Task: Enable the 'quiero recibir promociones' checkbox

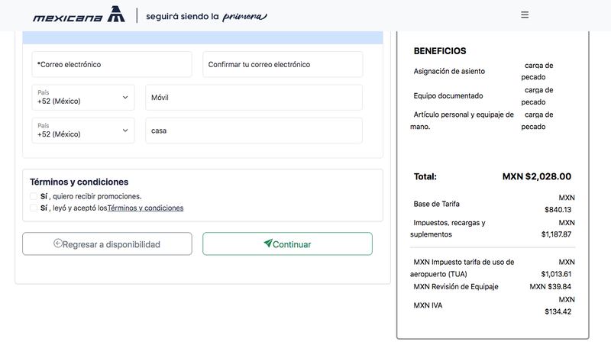Action: tap(34, 196)
